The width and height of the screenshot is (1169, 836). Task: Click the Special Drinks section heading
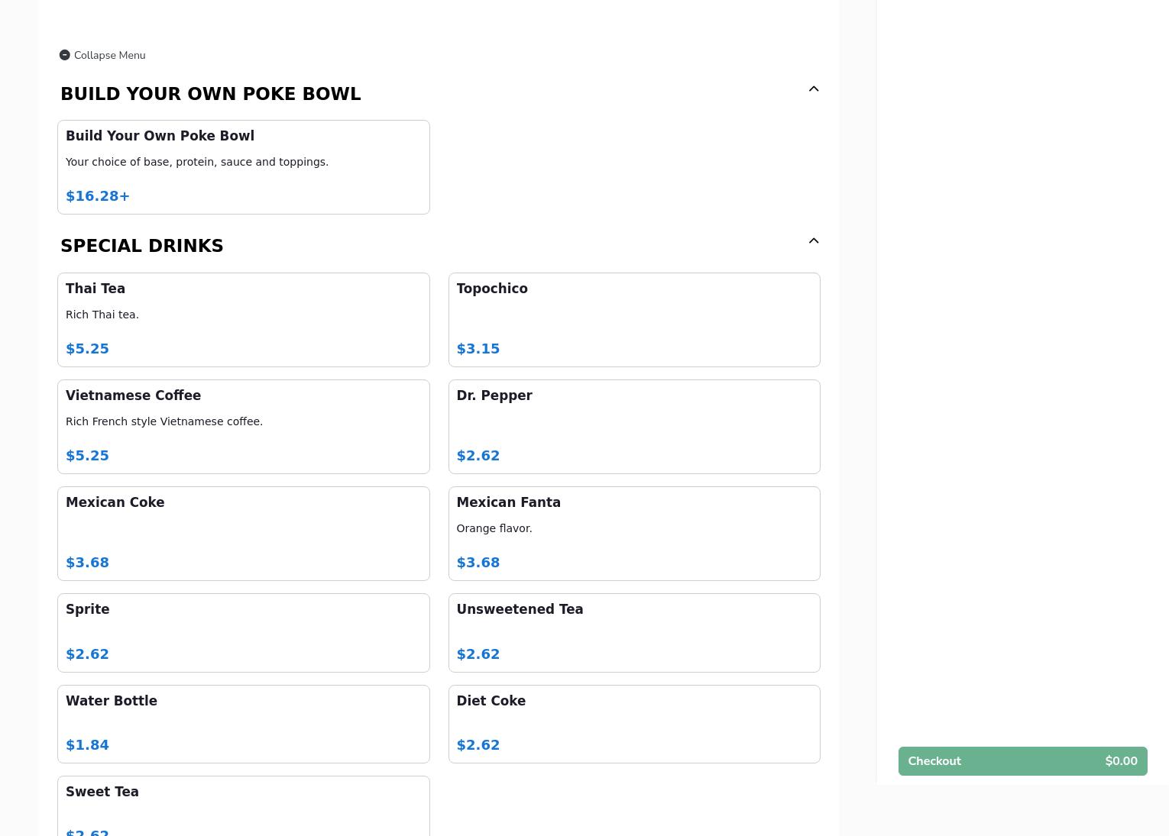pos(142,246)
